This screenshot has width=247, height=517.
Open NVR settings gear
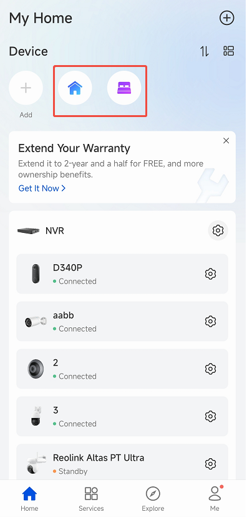(218, 230)
